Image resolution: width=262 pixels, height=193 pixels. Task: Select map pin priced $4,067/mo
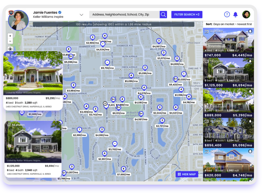point(159,41)
